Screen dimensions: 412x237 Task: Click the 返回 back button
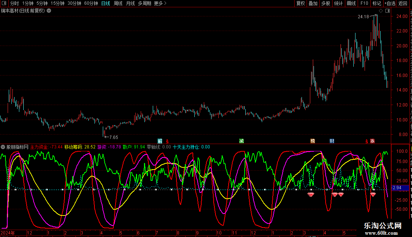[403, 3]
